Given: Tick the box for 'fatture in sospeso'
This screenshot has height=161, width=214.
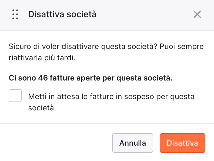Looking at the screenshot, I should coord(15,96).
